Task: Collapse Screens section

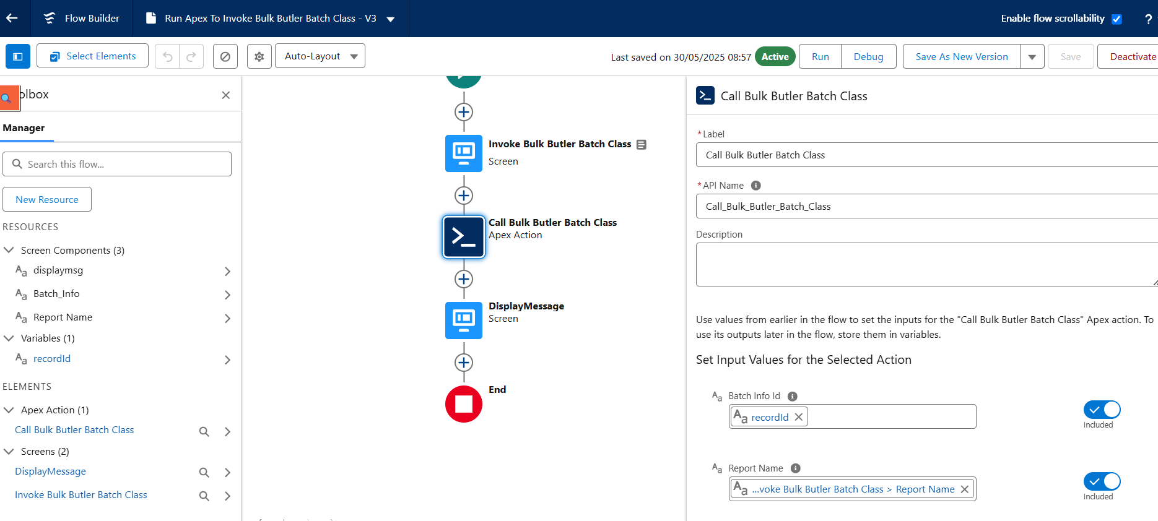Action: point(9,451)
